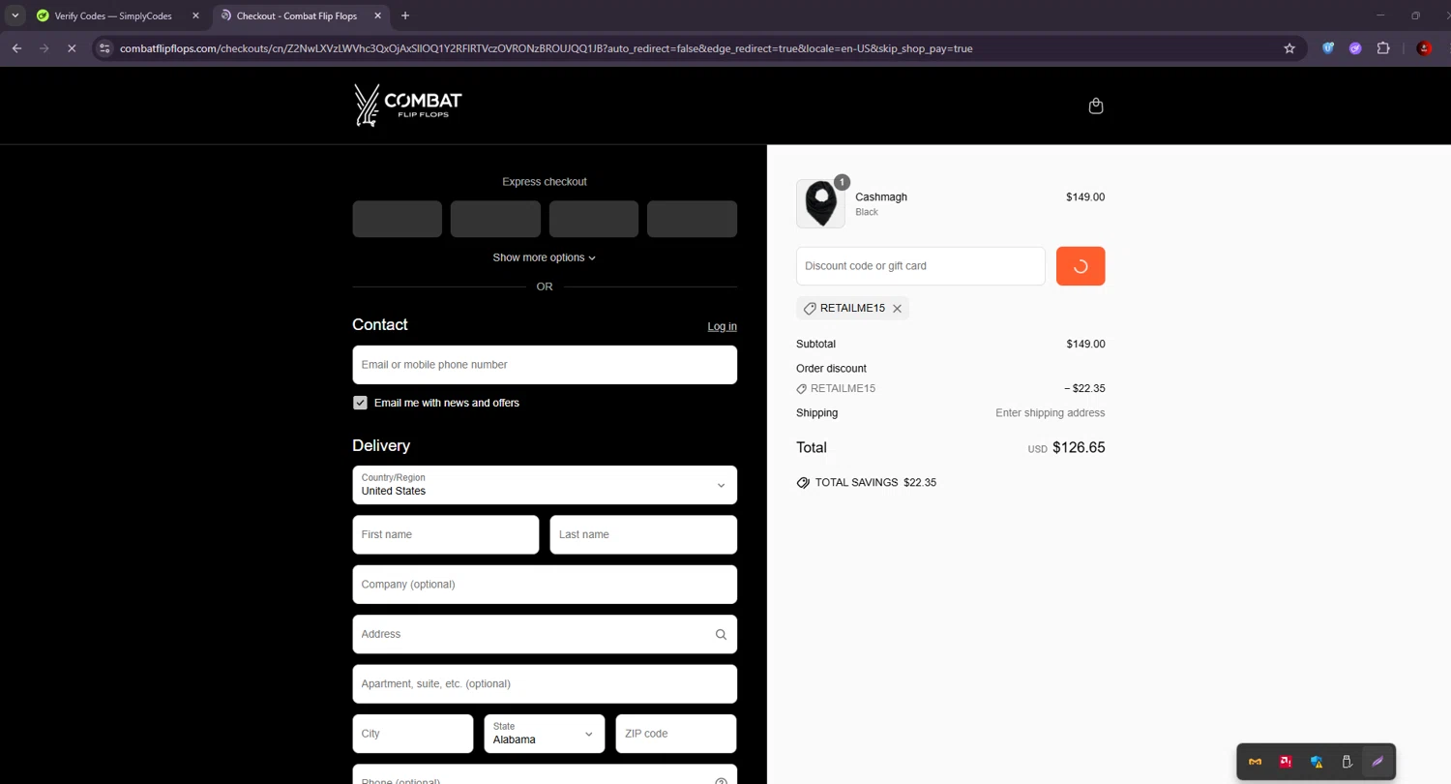Screen dimensions: 1451x784
Task: Close the Verify Codes SimplyCodes tab
Action: click(195, 15)
